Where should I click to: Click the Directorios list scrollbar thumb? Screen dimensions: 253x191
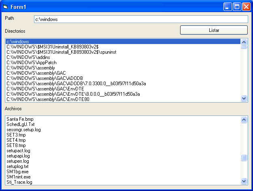tap(244, 46)
